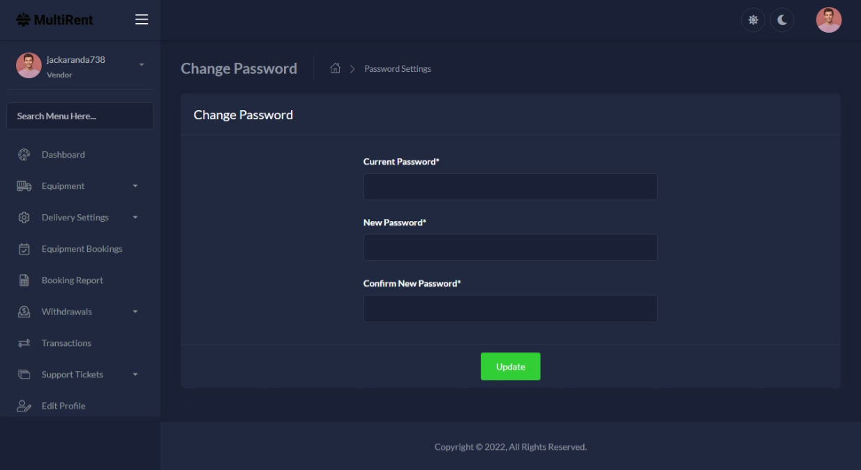Collapse sidebar using hamburger menu
This screenshot has height=470, width=861.
142,20
